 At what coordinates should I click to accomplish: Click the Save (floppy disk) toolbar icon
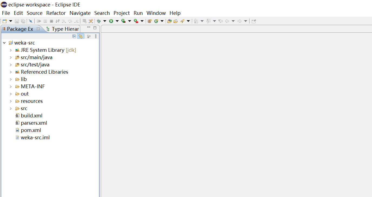tap(17, 21)
